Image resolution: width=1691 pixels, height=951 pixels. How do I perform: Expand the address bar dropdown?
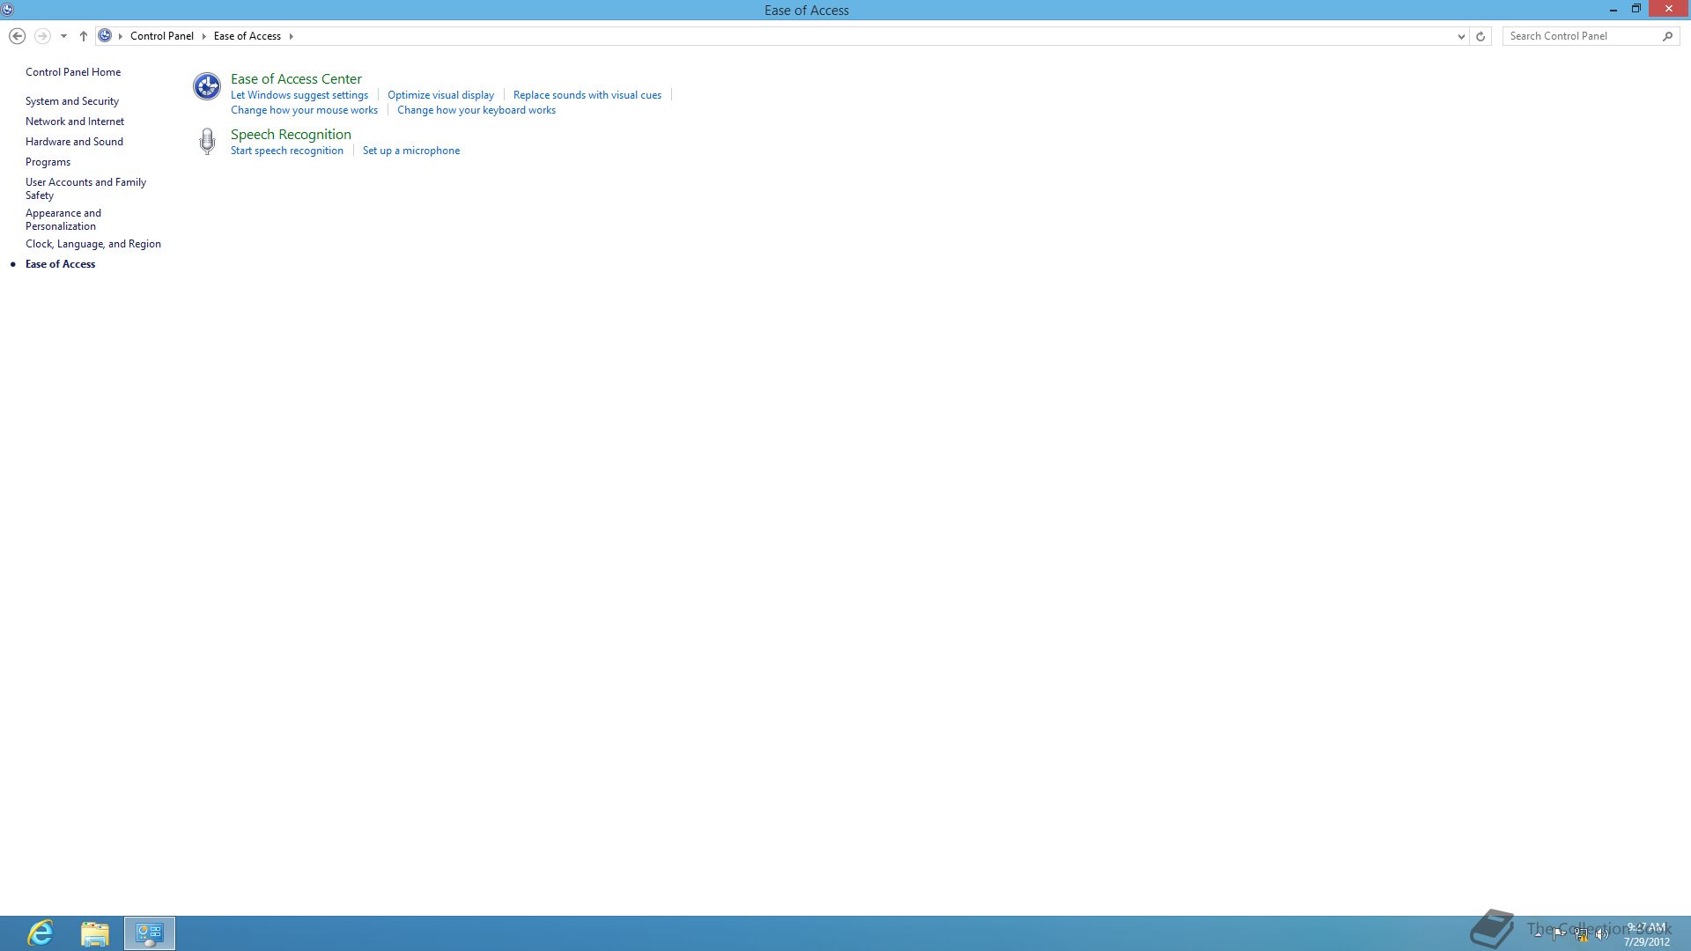pos(1461,36)
